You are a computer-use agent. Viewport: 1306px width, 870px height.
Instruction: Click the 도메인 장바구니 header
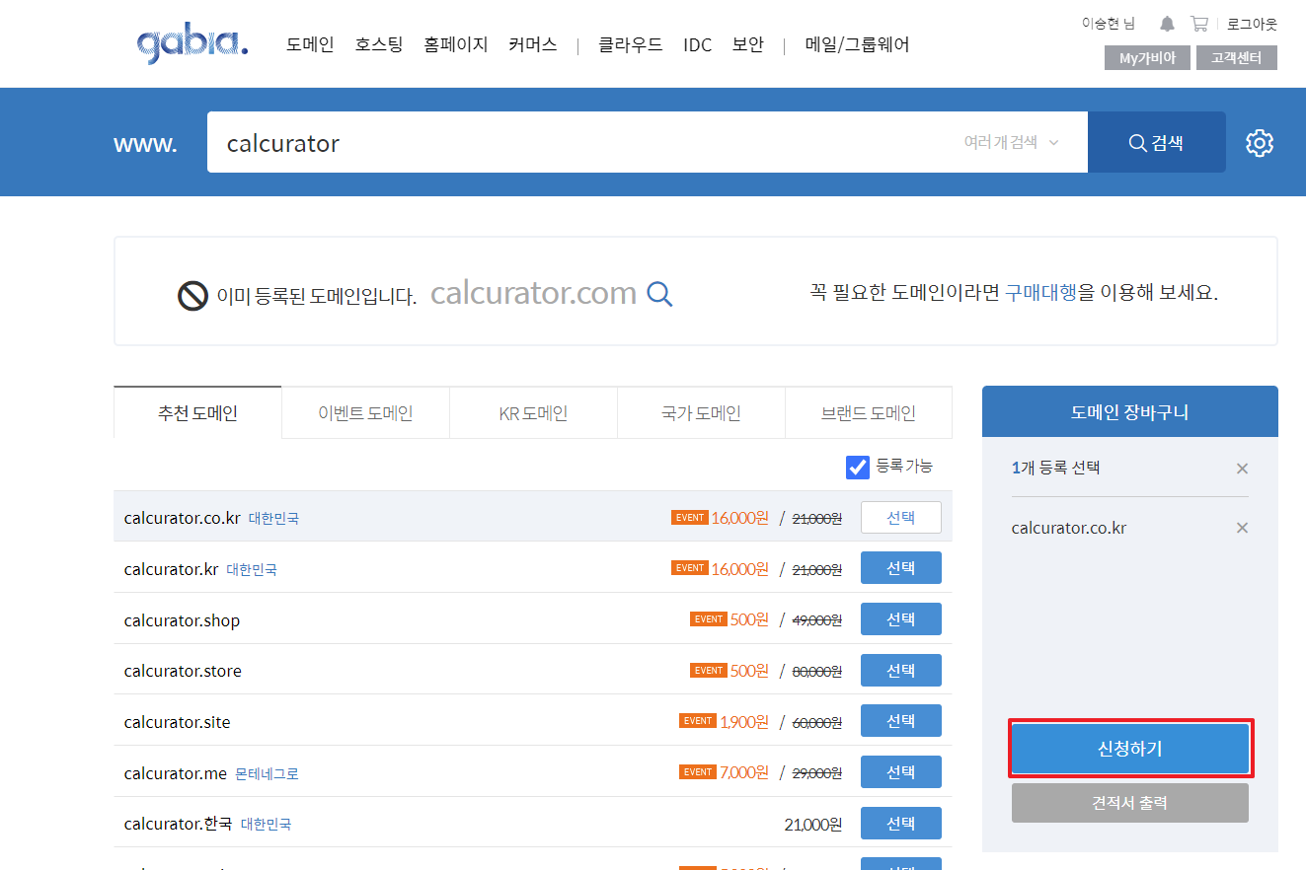(1130, 411)
